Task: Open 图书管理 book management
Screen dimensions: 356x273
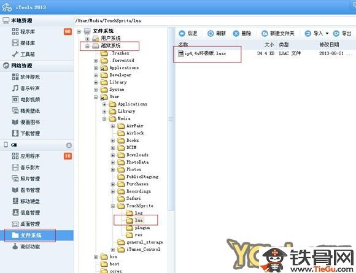Action: 30,190
